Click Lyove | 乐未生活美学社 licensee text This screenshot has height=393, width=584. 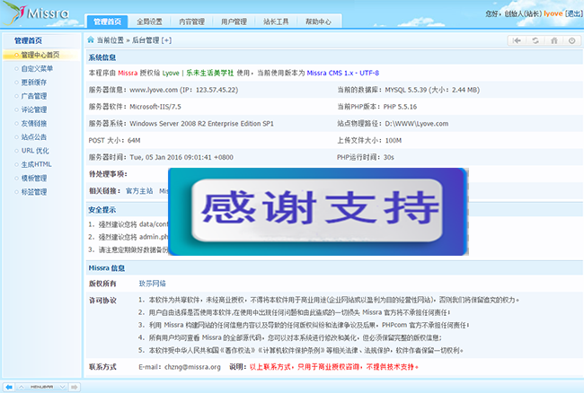[x=199, y=73]
